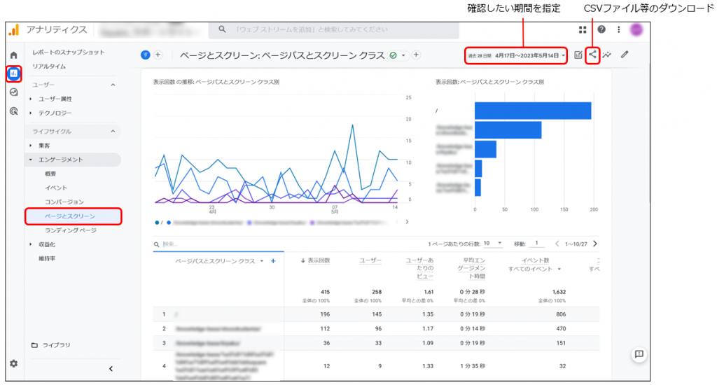Open the Help question mark icon
Screen dimensions: 717x385
click(601, 29)
